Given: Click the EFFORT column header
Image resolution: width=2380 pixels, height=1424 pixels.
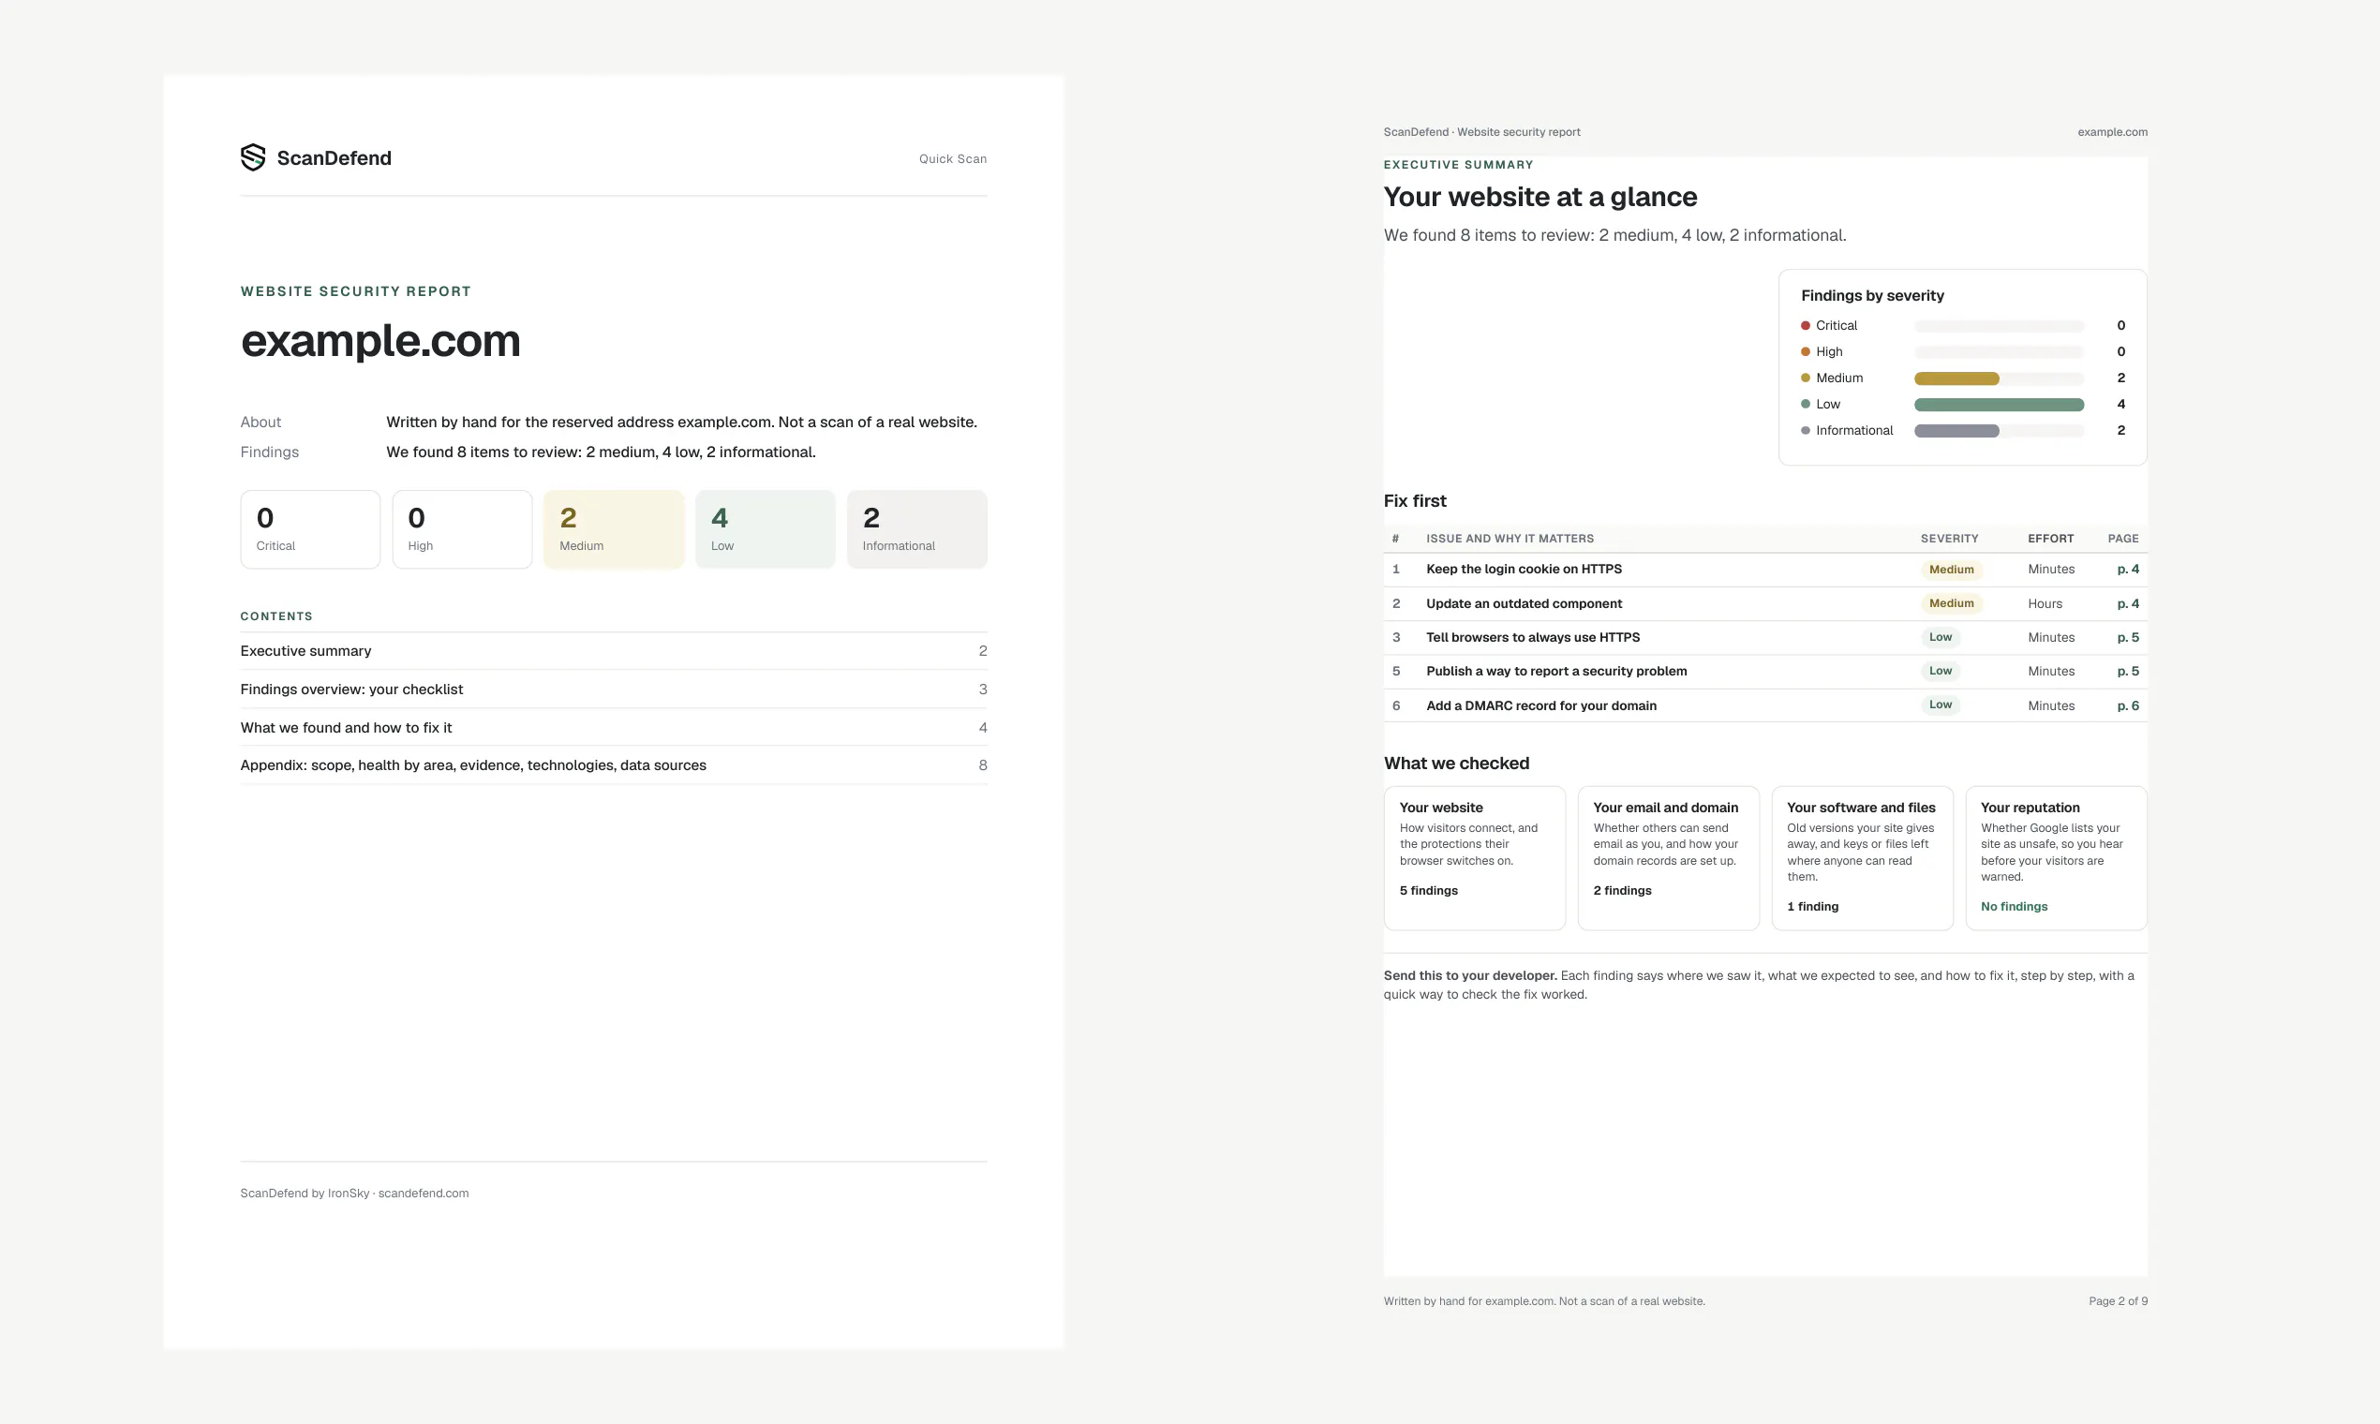Looking at the screenshot, I should [x=2051, y=539].
